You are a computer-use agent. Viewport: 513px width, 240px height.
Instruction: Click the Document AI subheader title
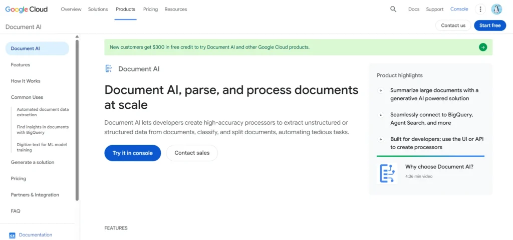(x=23, y=27)
